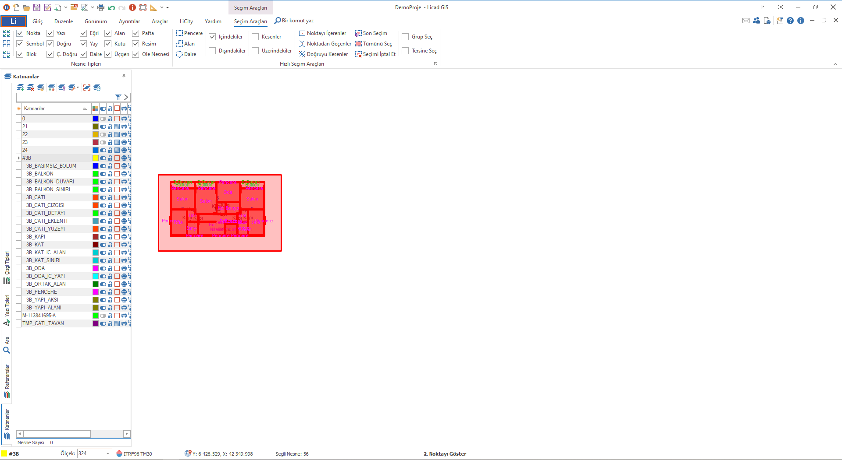
Task: Open the Giriş ribbon tab
Action: point(38,21)
